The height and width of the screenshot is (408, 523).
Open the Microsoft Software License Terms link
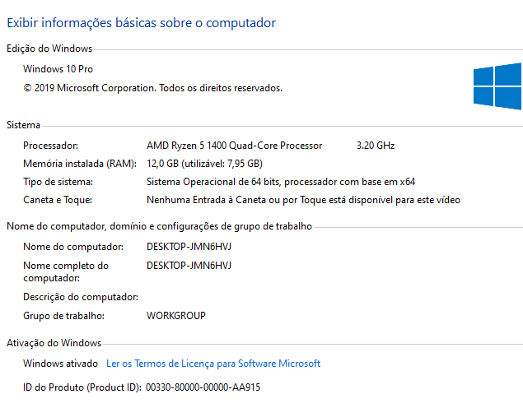pyautogui.click(x=213, y=364)
